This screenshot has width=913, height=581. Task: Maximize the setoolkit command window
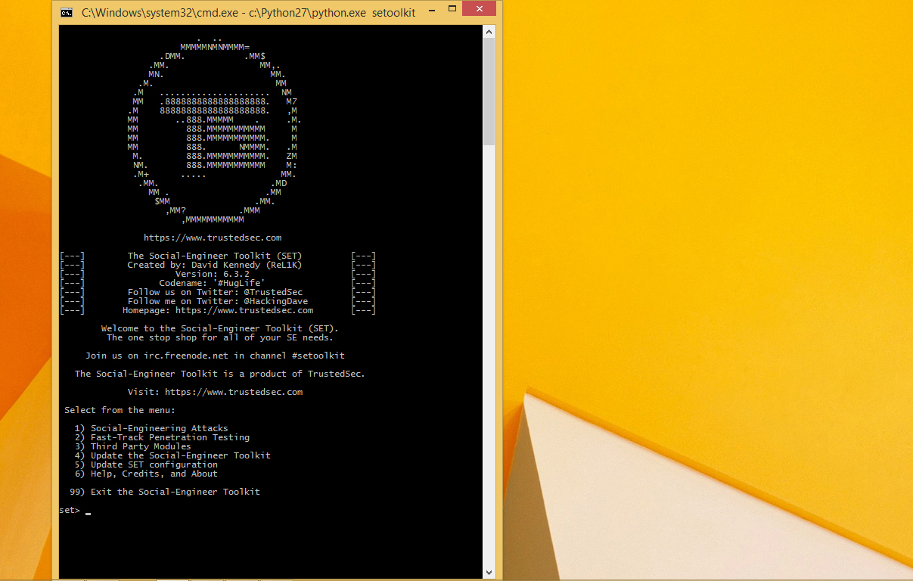tap(451, 10)
